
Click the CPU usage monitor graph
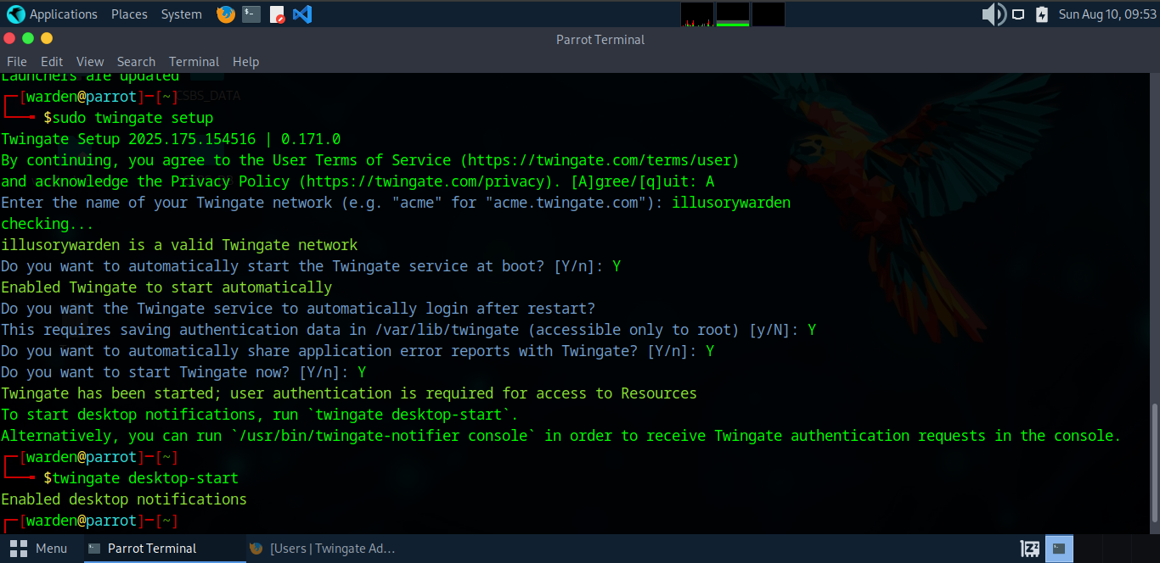pos(697,14)
